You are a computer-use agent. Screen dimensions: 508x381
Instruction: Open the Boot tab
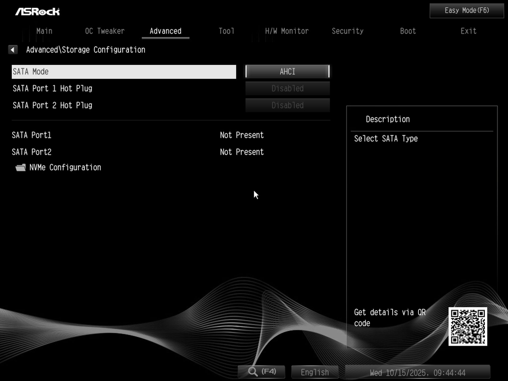[408, 31]
